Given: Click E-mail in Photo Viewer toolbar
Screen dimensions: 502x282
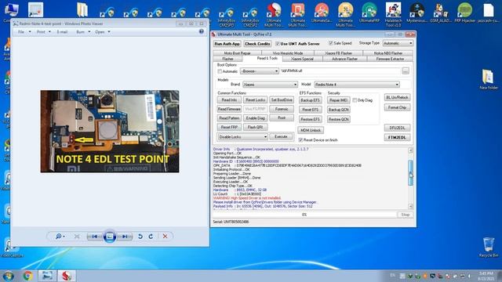Looking at the screenshot, I should point(62,32).
